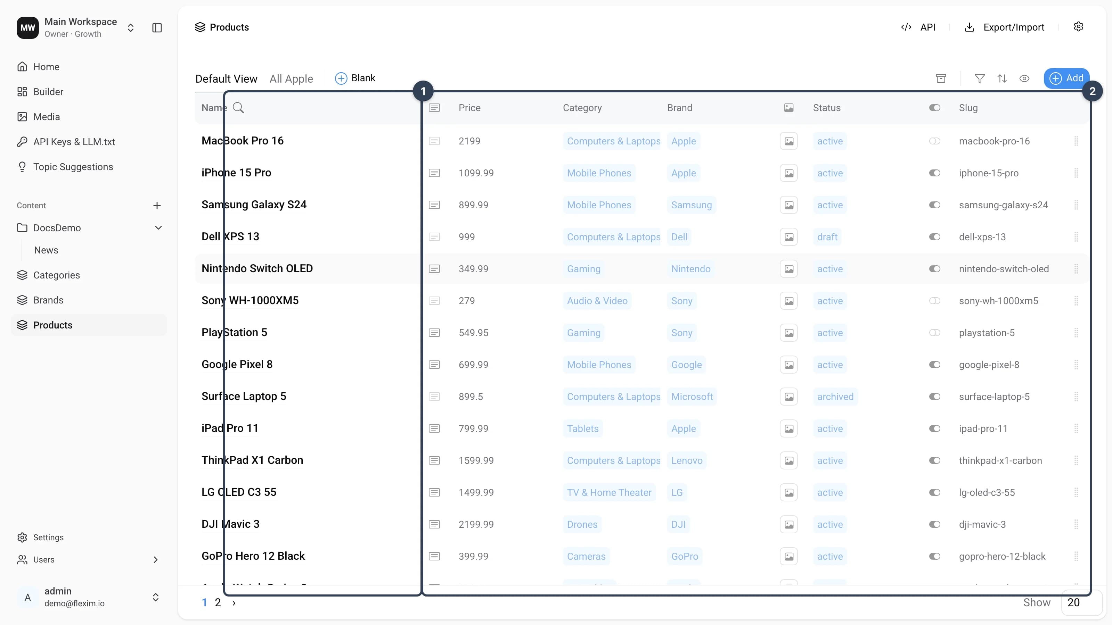The image size is (1112, 625).
Task: Expand the Users submenu chevron
Action: [x=155, y=560]
